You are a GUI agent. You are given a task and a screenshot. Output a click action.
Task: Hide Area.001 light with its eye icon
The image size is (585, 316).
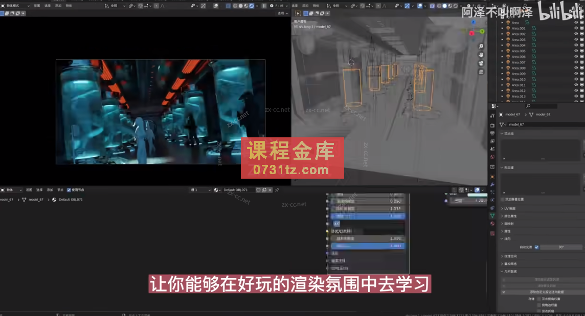click(x=576, y=28)
